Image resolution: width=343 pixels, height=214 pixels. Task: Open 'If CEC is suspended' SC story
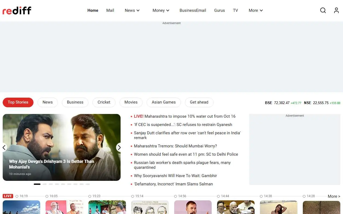183,125
